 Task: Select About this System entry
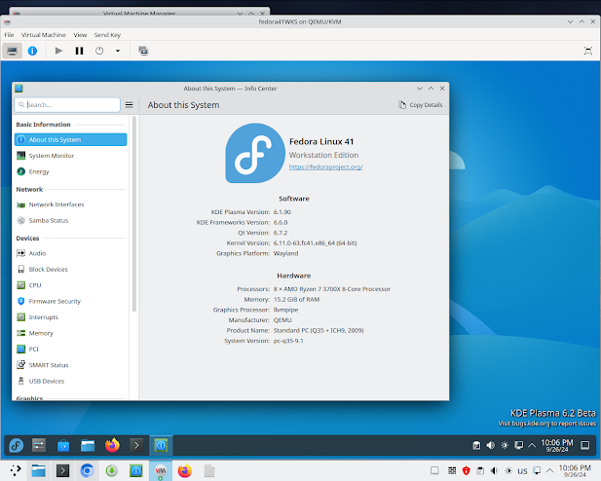click(x=70, y=139)
